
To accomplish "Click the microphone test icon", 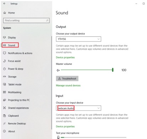I will (x=58, y=137).
